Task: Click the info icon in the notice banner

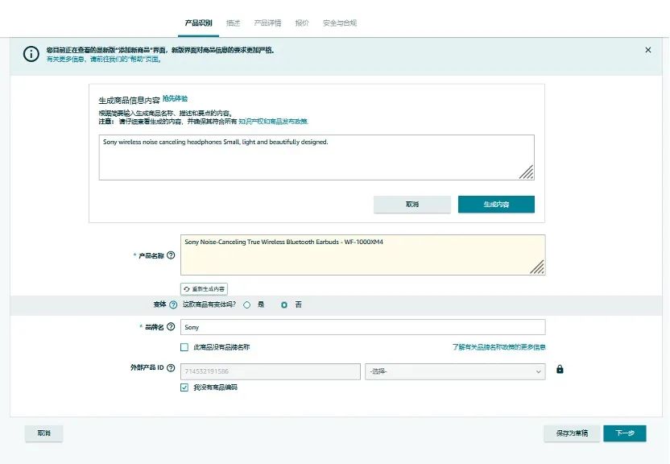Action: pyautogui.click(x=31, y=54)
